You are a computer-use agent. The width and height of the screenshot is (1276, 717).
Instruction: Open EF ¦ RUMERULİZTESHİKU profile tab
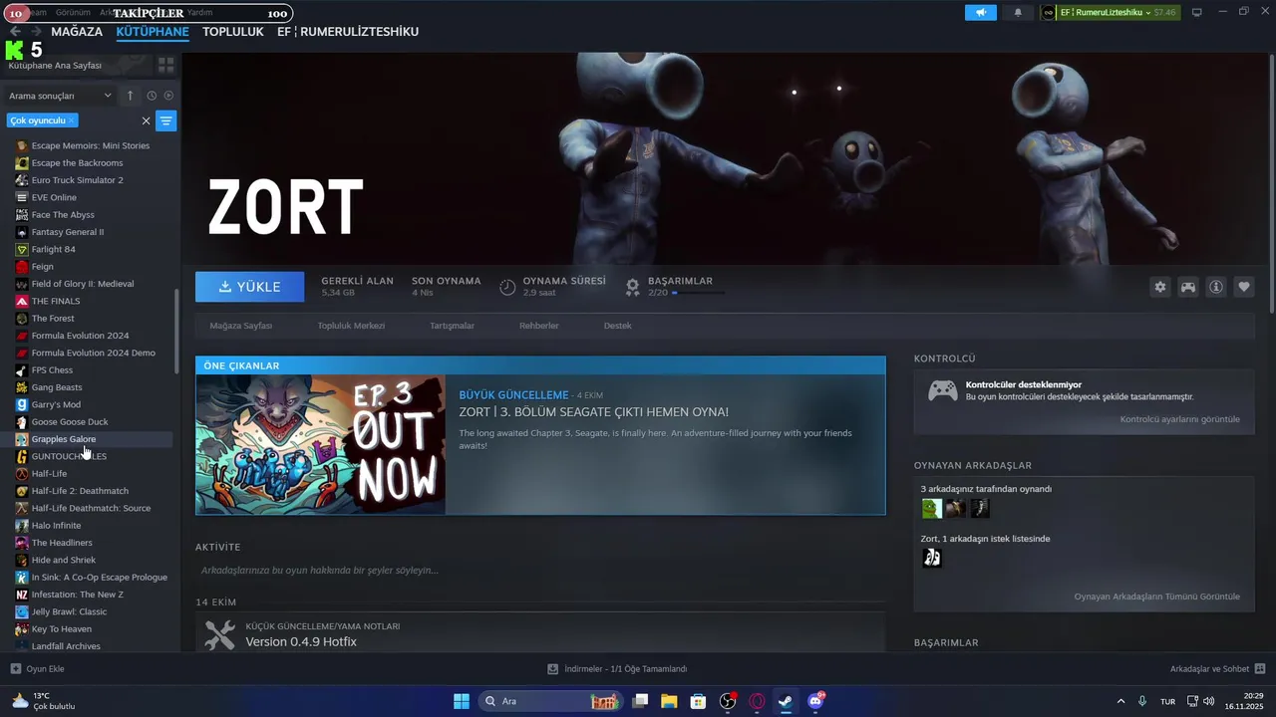[348, 32]
